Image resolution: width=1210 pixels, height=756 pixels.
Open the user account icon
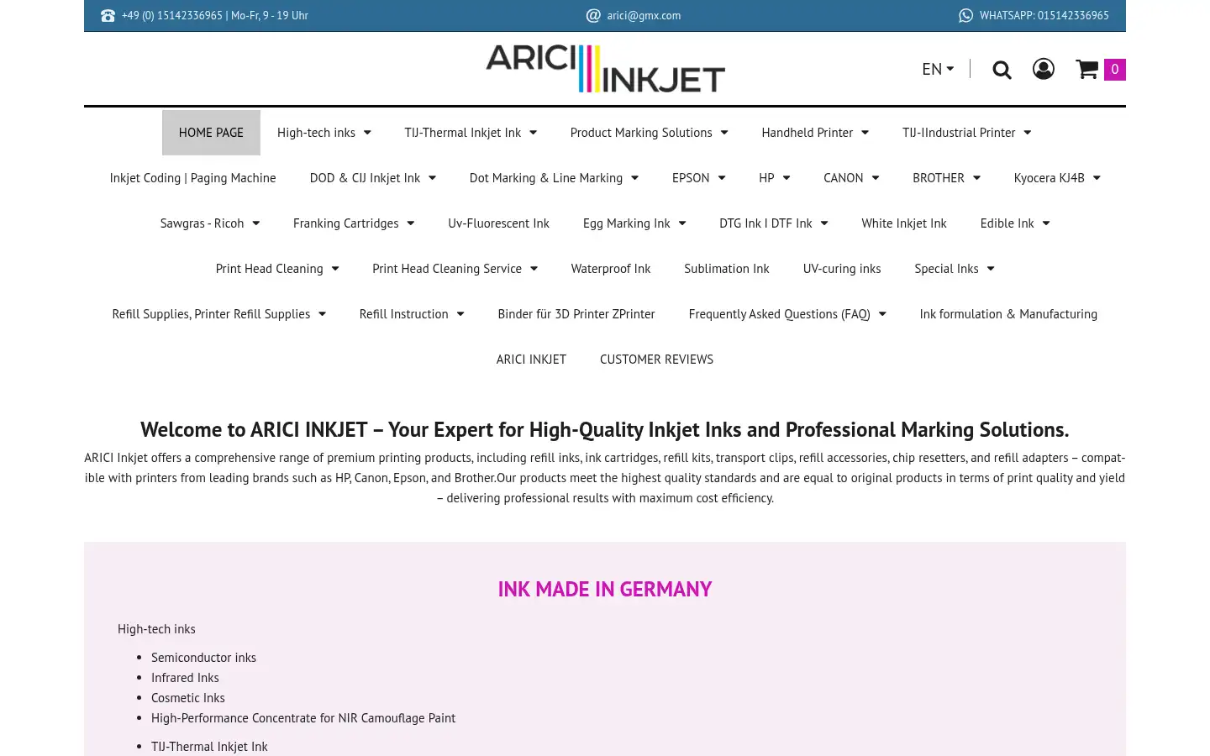1044,69
